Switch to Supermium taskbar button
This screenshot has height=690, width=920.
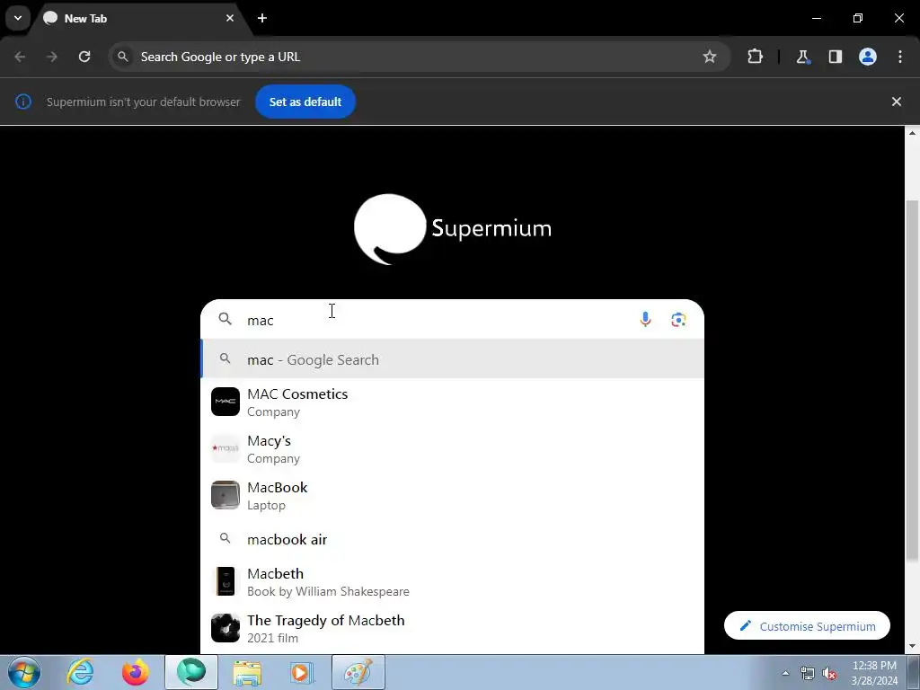click(191, 672)
